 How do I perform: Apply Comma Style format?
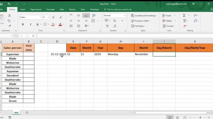pyautogui.click(x=122, y=20)
